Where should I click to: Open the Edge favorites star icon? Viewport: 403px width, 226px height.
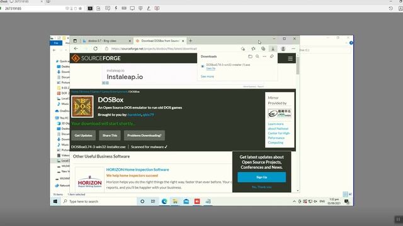(253, 48)
